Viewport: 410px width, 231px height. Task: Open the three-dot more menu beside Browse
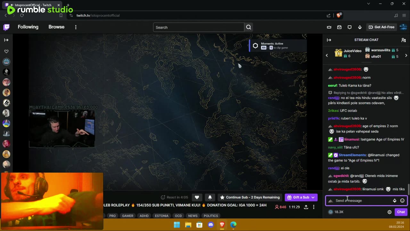(76, 27)
